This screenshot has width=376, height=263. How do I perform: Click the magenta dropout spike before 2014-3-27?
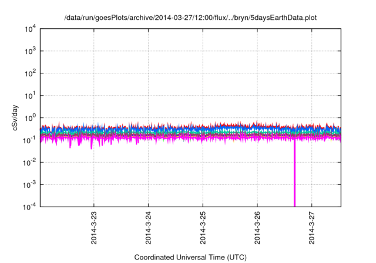[294, 173]
